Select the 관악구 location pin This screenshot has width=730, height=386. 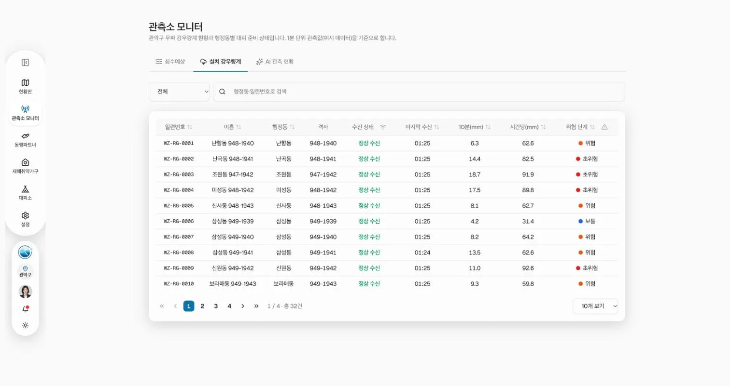click(25, 271)
